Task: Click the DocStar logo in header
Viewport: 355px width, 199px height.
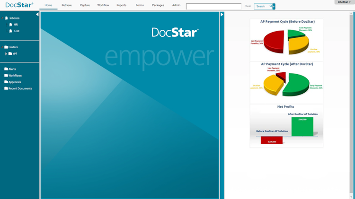Action: [x=19, y=5]
